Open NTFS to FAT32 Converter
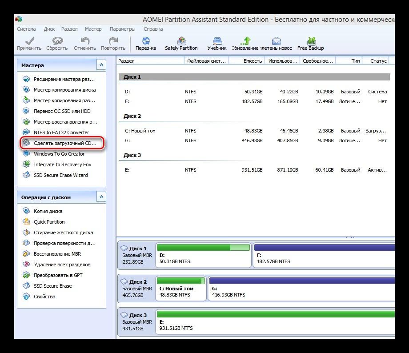This screenshot has height=353, width=409. (x=56, y=132)
